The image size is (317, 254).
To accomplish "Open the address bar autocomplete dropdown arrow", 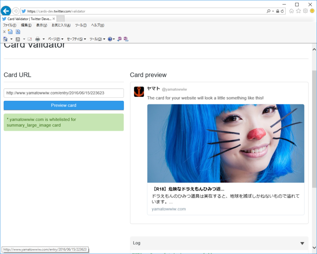I will pos(273,11).
